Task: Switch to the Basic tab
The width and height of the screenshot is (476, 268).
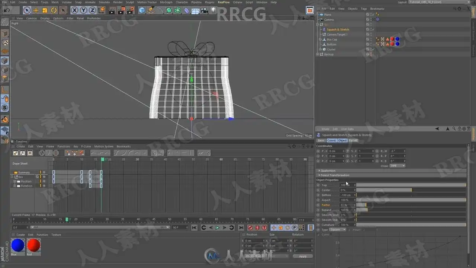Action: tap(321, 140)
